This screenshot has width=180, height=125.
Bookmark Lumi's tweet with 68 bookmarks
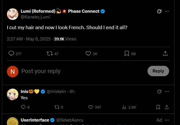pyautogui.click(x=127, y=53)
